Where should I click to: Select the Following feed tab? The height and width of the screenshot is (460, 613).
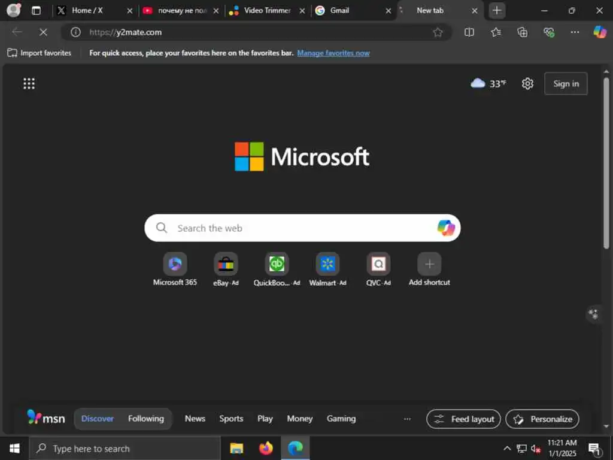146,419
